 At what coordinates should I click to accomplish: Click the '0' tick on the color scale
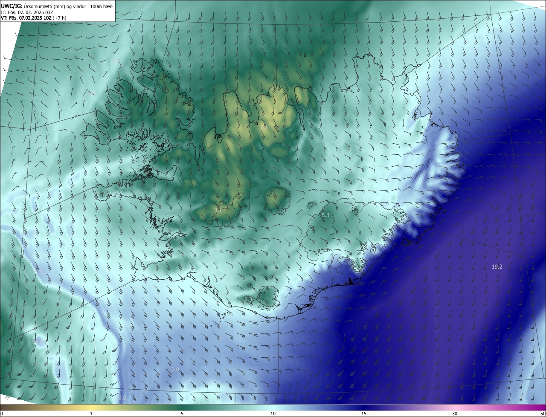(2, 414)
